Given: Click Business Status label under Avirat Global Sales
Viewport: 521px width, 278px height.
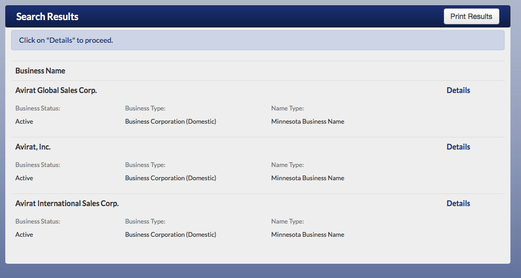Looking at the screenshot, I should [38, 108].
